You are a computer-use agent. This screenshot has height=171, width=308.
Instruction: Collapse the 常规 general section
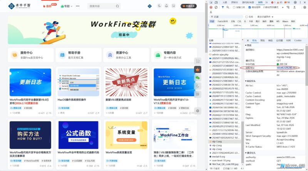tap(248, 45)
